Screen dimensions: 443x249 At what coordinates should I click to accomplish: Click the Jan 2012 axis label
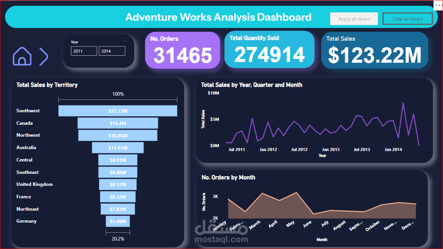click(x=268, y=149)
